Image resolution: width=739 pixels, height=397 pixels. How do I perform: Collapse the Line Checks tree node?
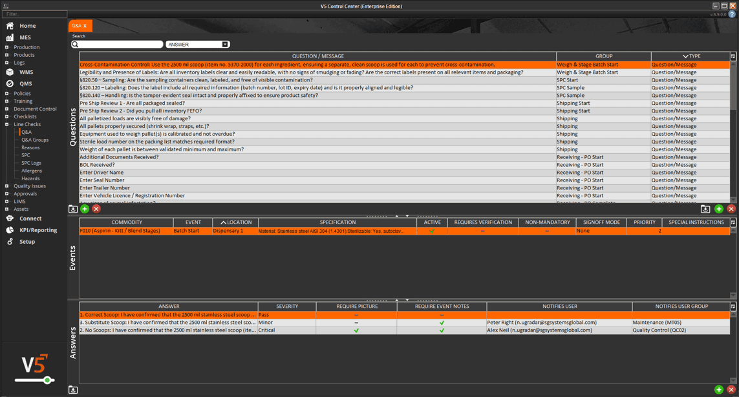tap(6, 125)
